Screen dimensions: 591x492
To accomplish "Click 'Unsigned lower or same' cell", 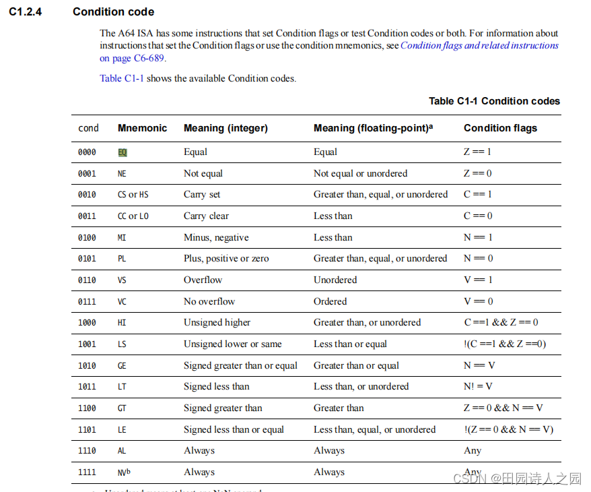I will [x=232, y=344].
